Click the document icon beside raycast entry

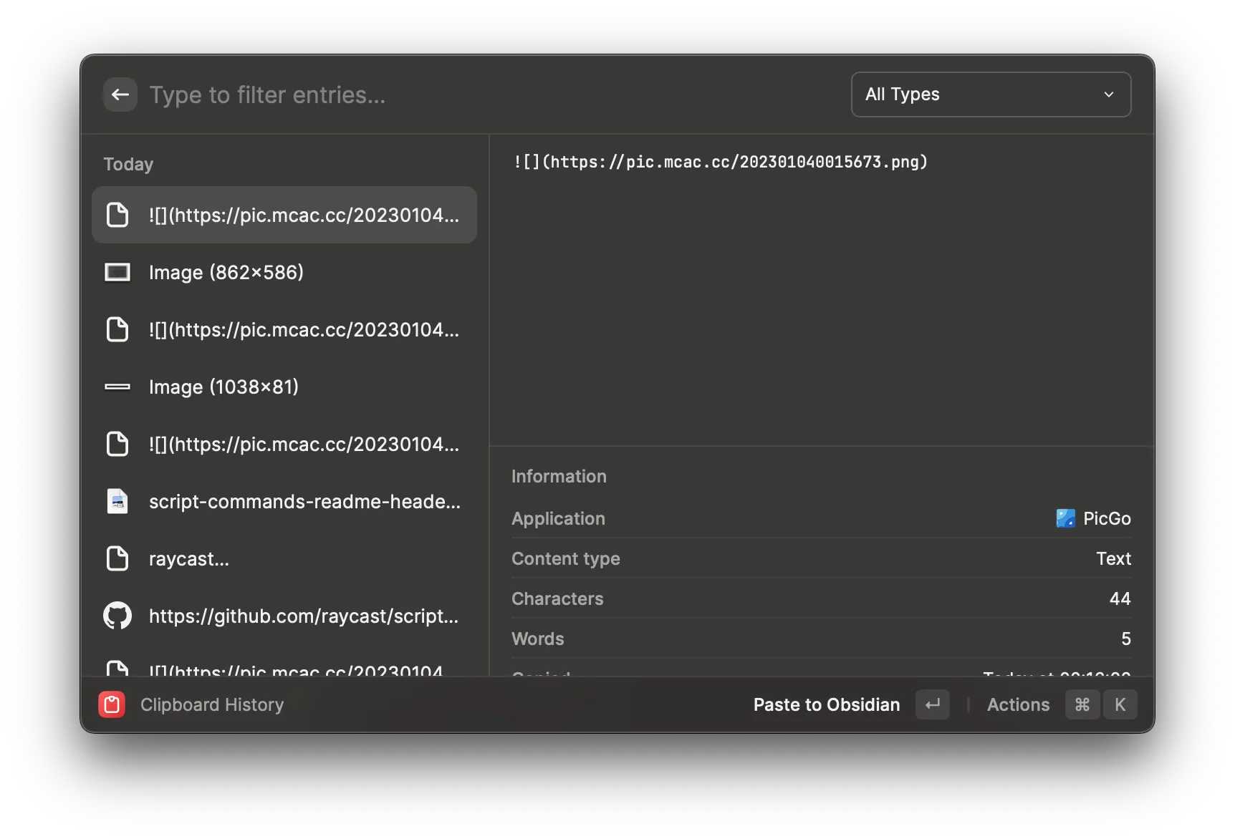point(117,558)
